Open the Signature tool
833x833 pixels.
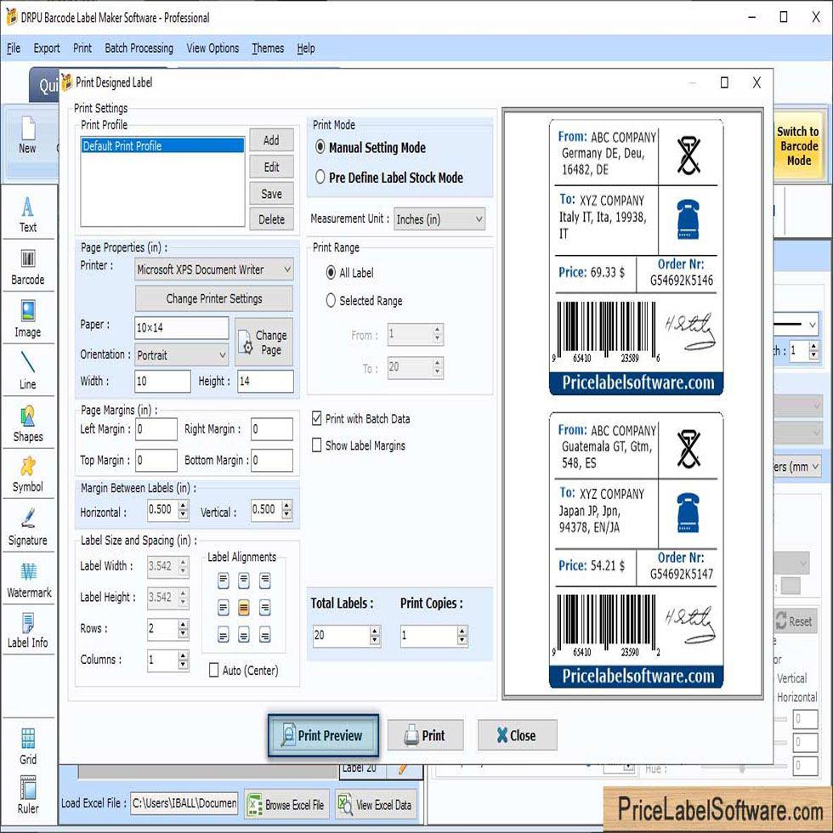[28, 527]
